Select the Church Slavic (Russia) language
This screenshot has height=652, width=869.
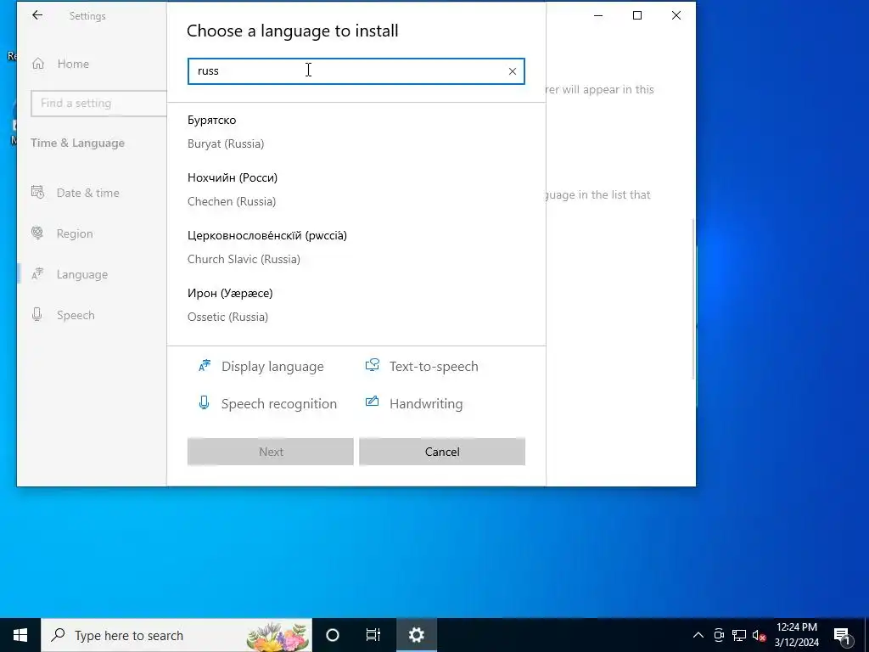click(x=356, y=247)
